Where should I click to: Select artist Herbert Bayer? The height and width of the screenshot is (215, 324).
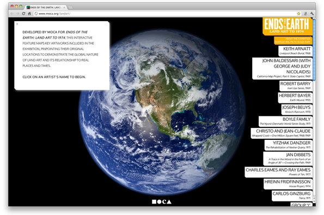(295, 97)
